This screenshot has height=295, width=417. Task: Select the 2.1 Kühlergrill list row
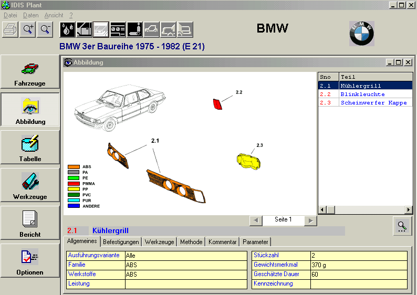(365, 86)
